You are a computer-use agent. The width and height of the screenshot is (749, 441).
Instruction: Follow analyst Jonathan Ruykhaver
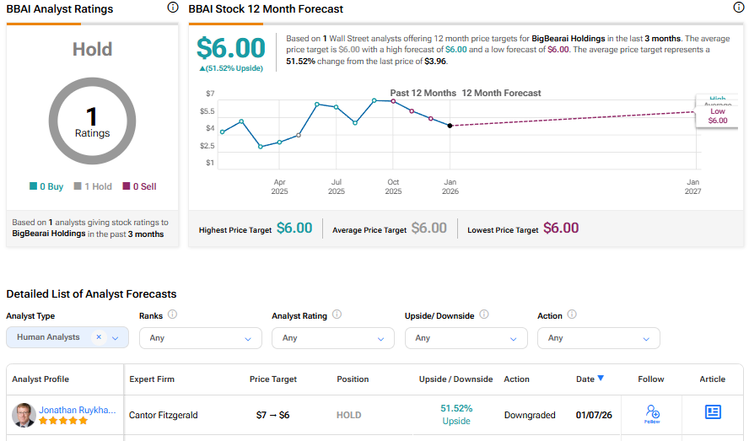point(651,412)
